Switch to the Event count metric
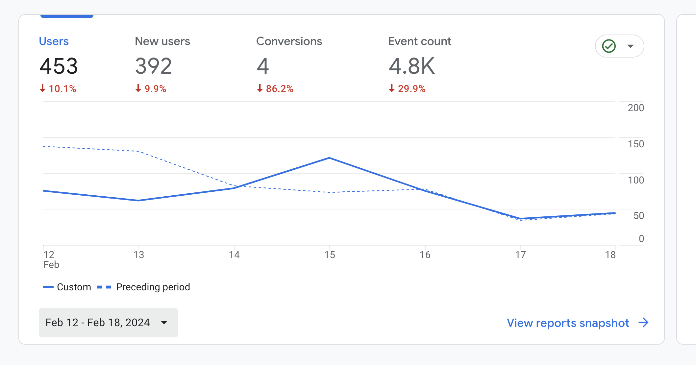 click(419, 41)
